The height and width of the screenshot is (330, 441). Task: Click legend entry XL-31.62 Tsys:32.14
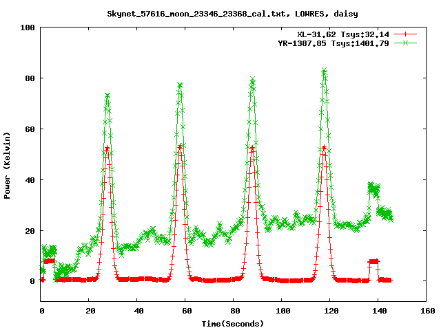click(343, 34)
